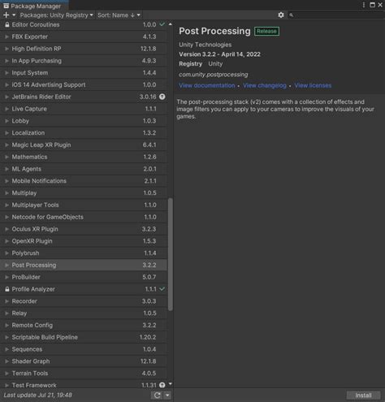
Task: Select Scriptable Build Pipeline package
Action: tap(84, 337)
